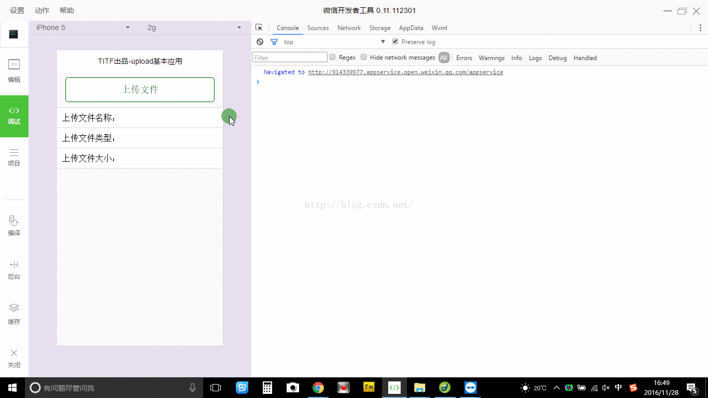Click the console Filter input field
Viewport: 708px width, 398px height.
[290, 58]
